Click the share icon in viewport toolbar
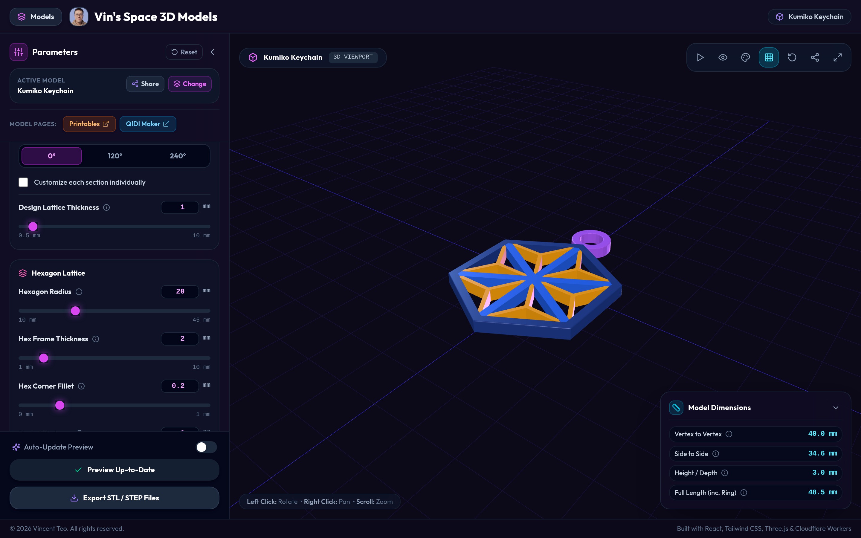 coord(815,57)
